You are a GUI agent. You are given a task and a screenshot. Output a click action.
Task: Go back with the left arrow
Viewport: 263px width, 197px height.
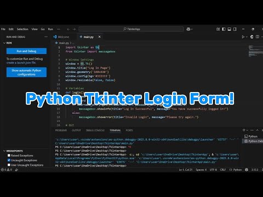(68, 29)
